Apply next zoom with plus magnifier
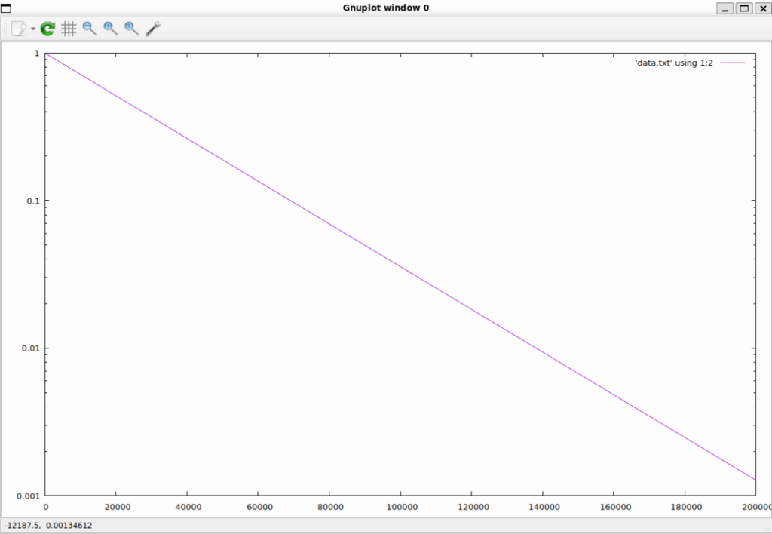 pos(111,29)
